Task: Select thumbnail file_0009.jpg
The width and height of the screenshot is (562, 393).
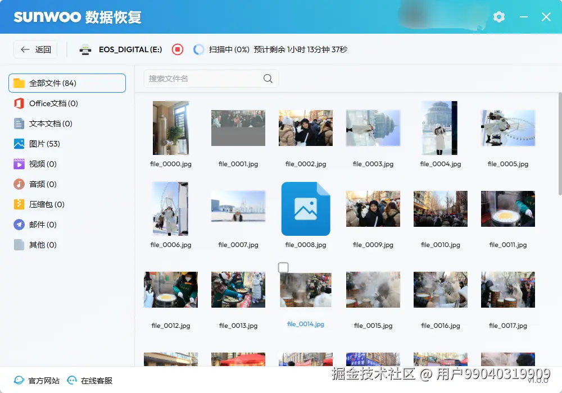Action: [373, 209]
